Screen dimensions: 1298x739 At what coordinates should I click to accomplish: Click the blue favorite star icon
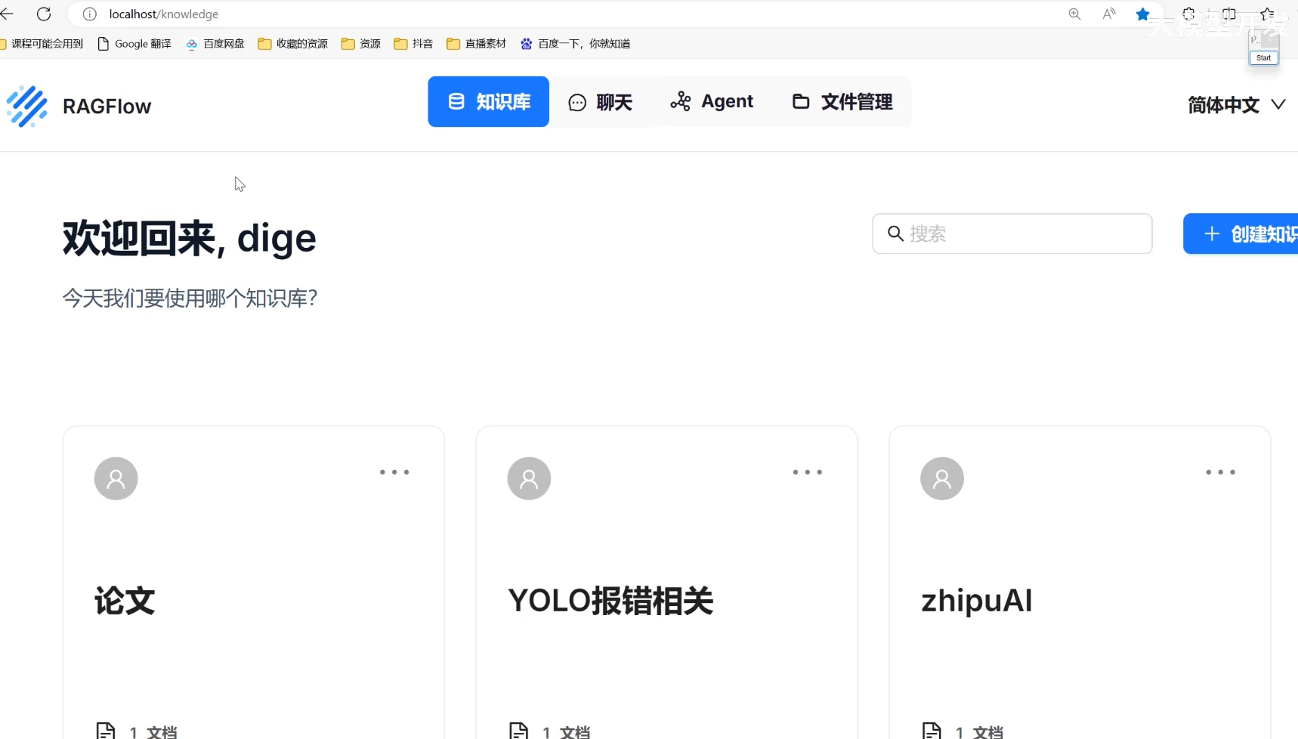[1142, 14]
